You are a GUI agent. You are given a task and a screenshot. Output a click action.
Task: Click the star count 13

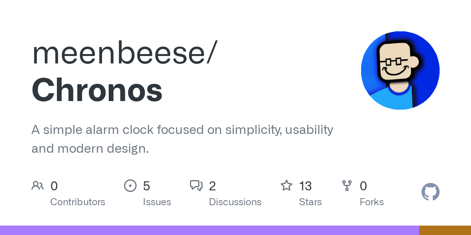(x=305, y=186)
